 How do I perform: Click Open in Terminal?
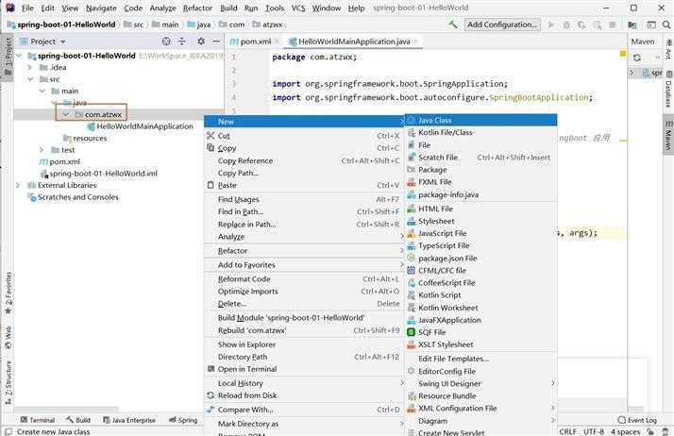[303, 369]
